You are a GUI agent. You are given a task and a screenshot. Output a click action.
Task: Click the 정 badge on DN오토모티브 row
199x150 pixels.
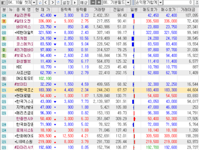pyautogui.click(x=4, y=79)
